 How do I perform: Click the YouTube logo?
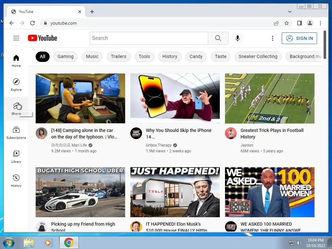(42, 38)
